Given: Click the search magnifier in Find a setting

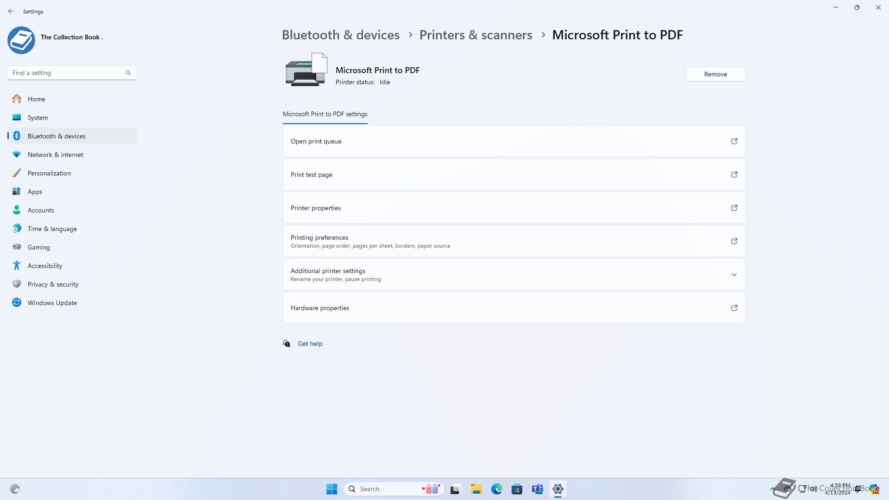Looking at the screenshot, I should tap(128, 73).
